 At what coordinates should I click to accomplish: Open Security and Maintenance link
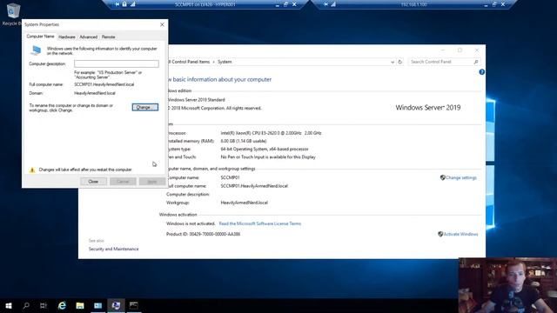[x=114, y=250]
